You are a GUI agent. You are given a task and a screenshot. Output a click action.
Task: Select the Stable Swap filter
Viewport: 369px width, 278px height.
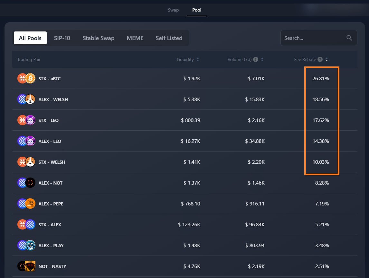pos(99,38)
